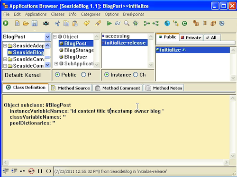Switch to the Method Source tab
This screenshot has width=237, height=177.
click(71, 88)
